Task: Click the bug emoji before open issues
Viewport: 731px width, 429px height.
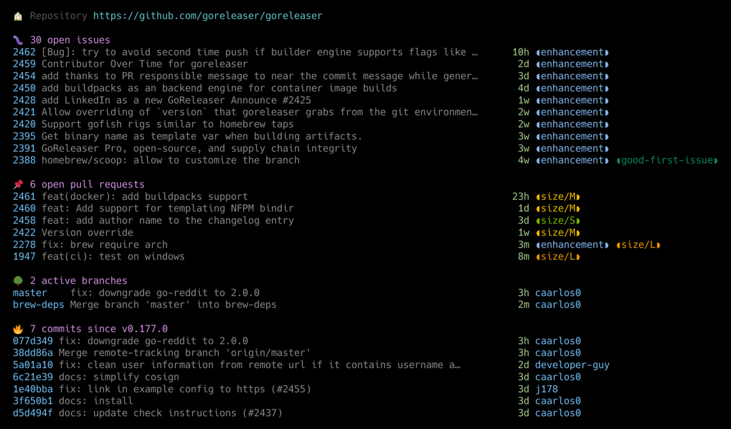Action: (x=18, y=40)
